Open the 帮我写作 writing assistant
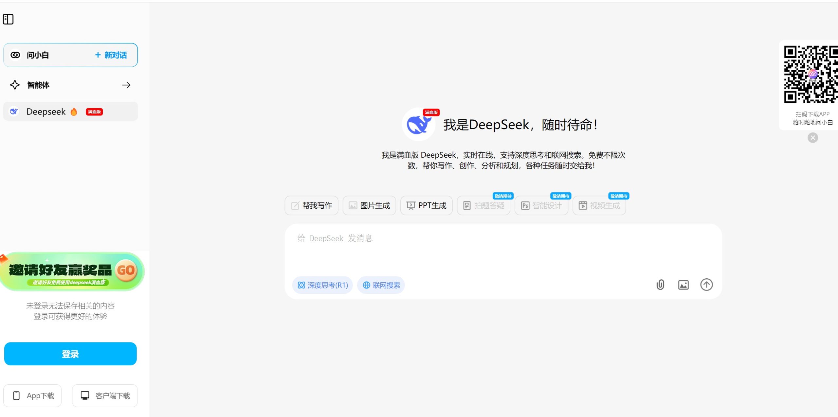Image resolution: width=838 pixels, height=417 pixels. tap(311, 205)
